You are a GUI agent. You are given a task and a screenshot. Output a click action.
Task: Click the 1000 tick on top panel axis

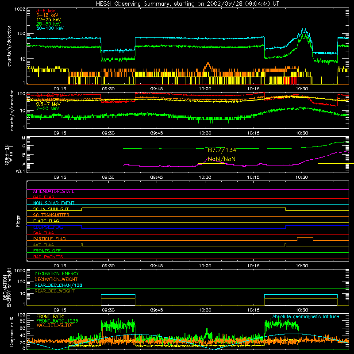[20, 9]
